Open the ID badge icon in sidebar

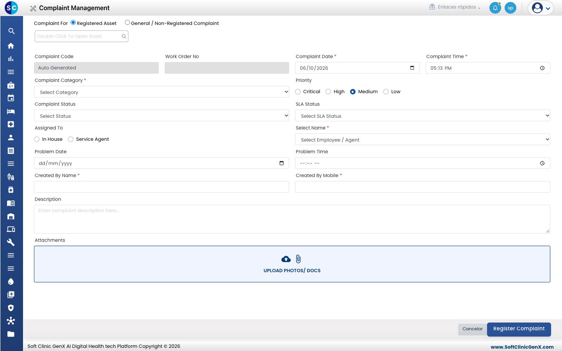click(x=11, y=85)
